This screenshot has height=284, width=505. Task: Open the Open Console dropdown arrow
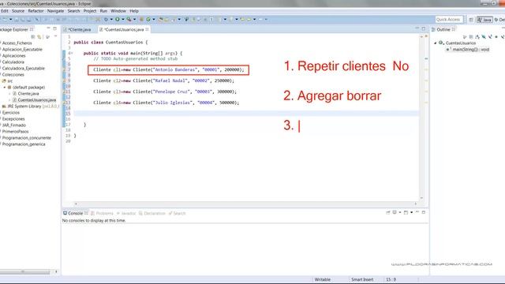[x=411, y=212]
